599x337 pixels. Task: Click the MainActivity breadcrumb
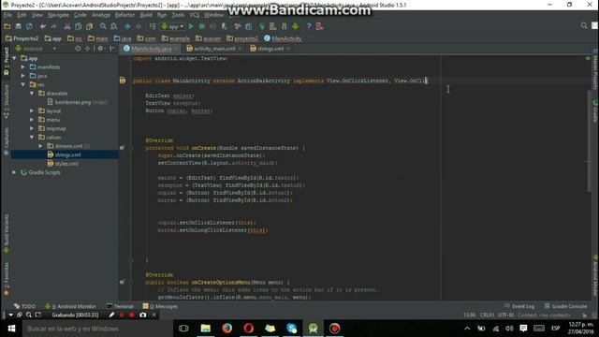pos(283,38)
